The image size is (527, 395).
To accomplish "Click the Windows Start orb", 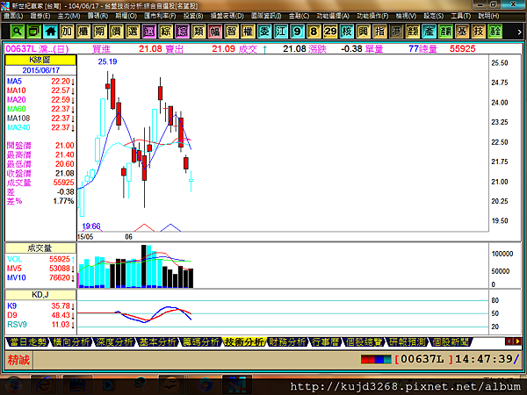I will point(13,385).
